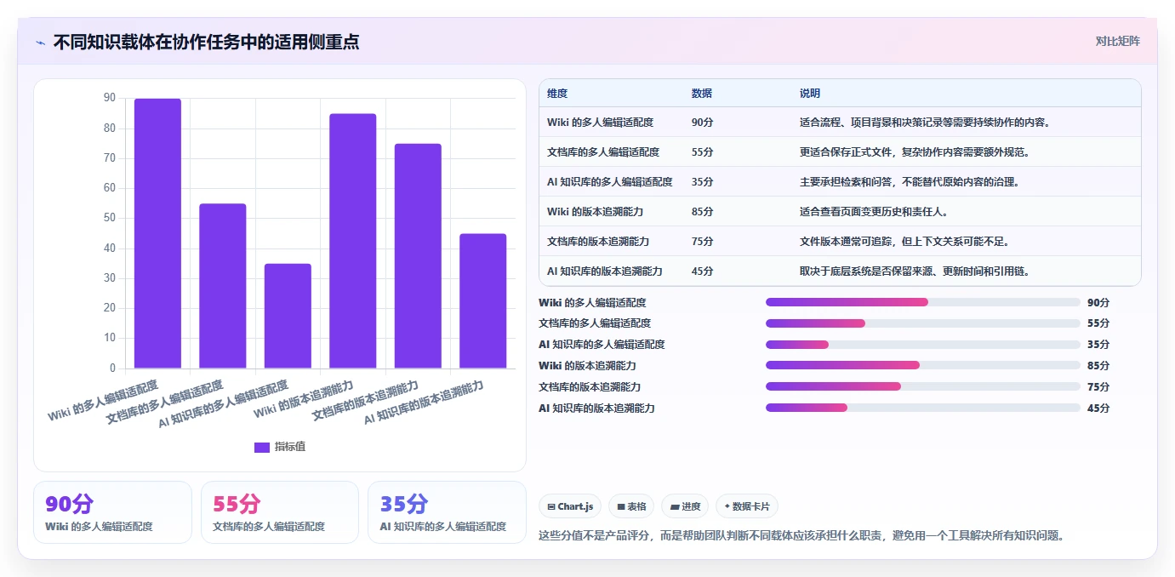
Task: Click description 文件版本通常可追踪，但上下文关系可能不足。
Action: [x=907, y=242]
